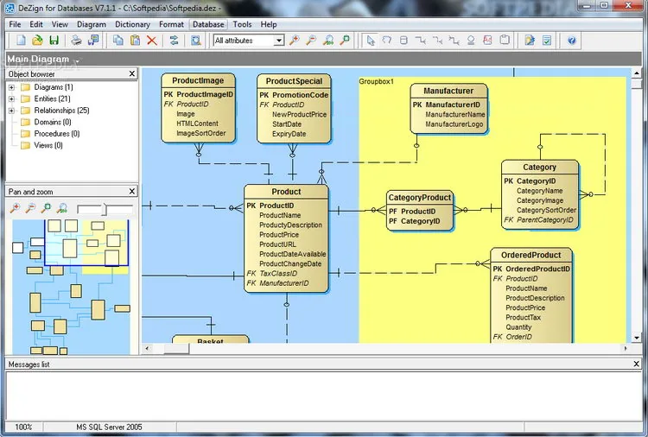Click ParentCategoryID attribute in Category
Screen dimensions: 648x437
point(544,219)
